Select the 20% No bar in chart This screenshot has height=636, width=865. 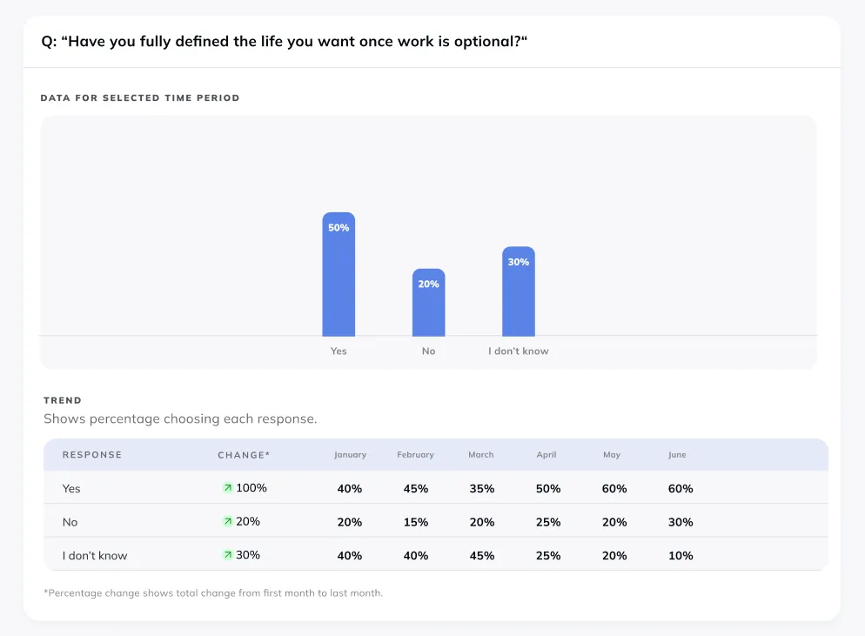[x=428, y=303]
